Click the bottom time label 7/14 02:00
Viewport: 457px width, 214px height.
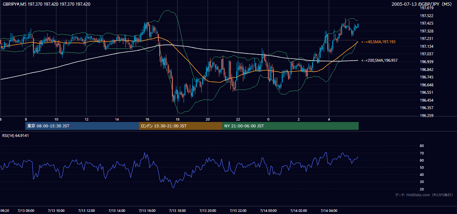click(x=299, y=210)
